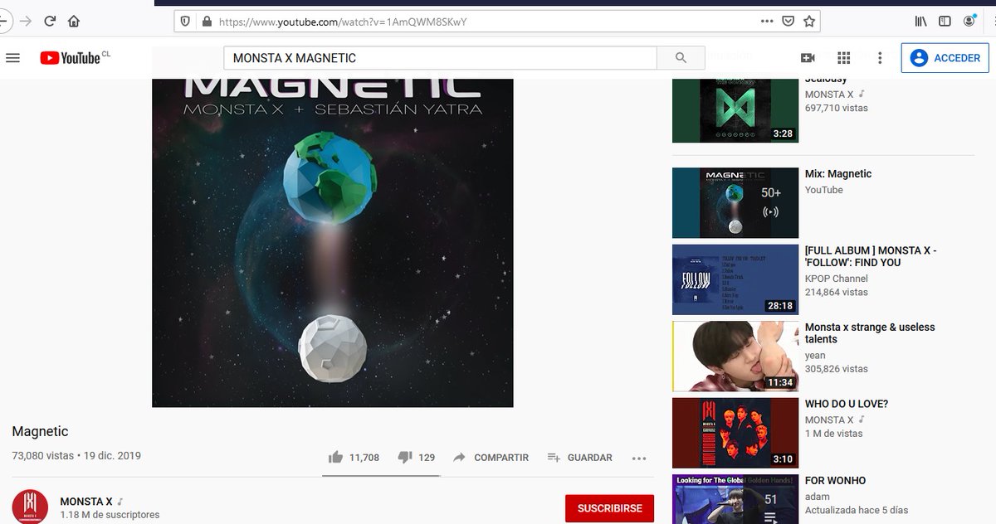This screenshot has height=524, width=996.
Task: Dislike the video with thumbs down
Action: coord(417,458)
